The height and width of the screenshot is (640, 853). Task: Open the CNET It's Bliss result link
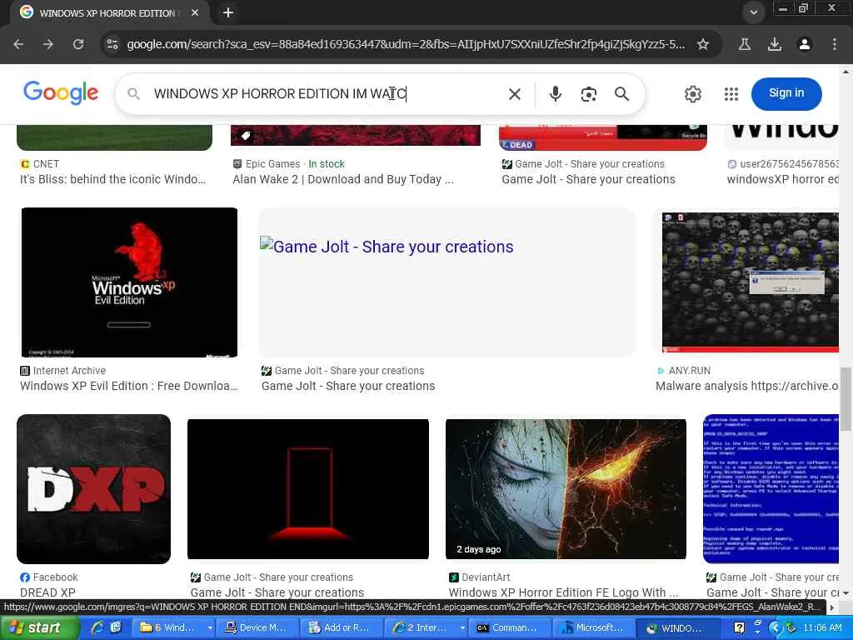click(x=112, y=179)
